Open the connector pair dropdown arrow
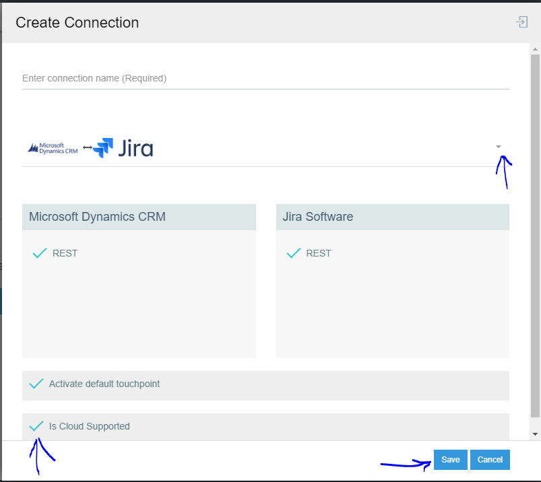The image size is (541, 482). tap(498, 147)
